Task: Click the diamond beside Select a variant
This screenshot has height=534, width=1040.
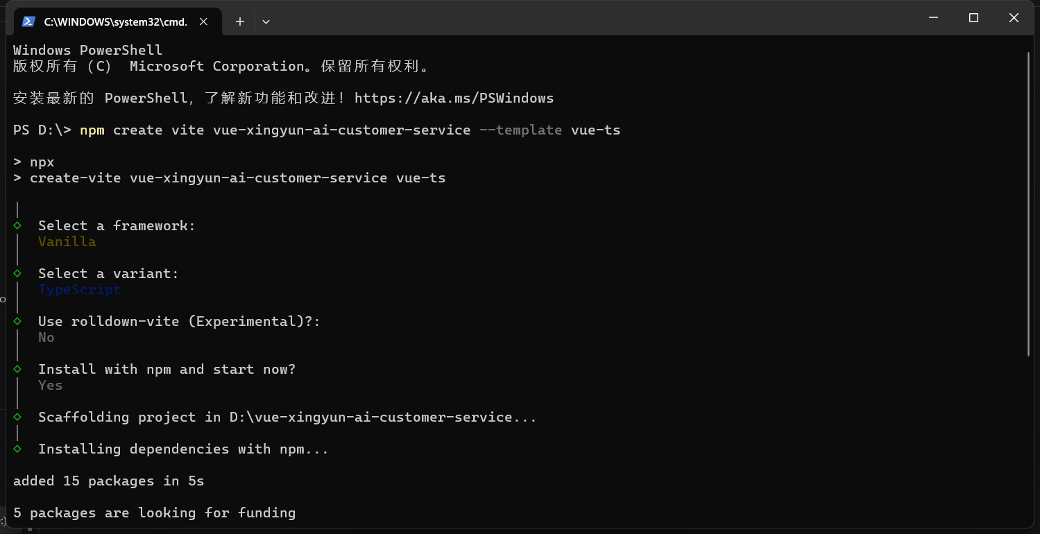Action: tap(17, 274)
